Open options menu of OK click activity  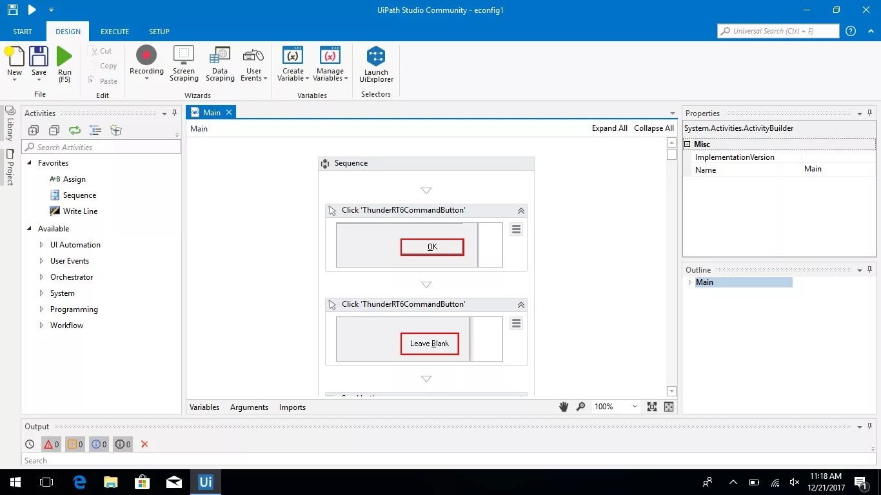coord(516,229)
